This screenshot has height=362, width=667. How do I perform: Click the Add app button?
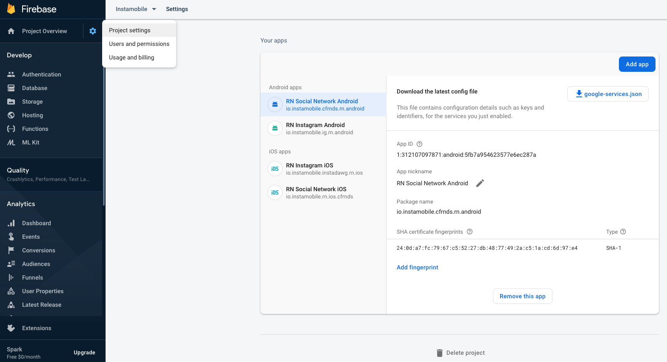(x=637, y=64)
